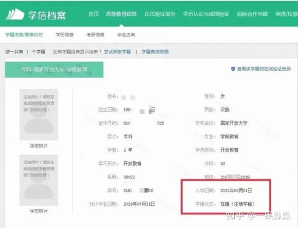Screen dimensions: 298x228
Task: Click the 学习形式 value 开放教育
Action: click(x=132, y=164)
